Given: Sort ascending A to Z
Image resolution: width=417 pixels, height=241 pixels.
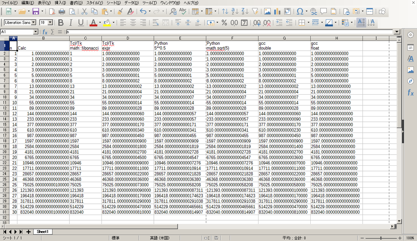Looking at the screenshot, I should tap(235, 11).
